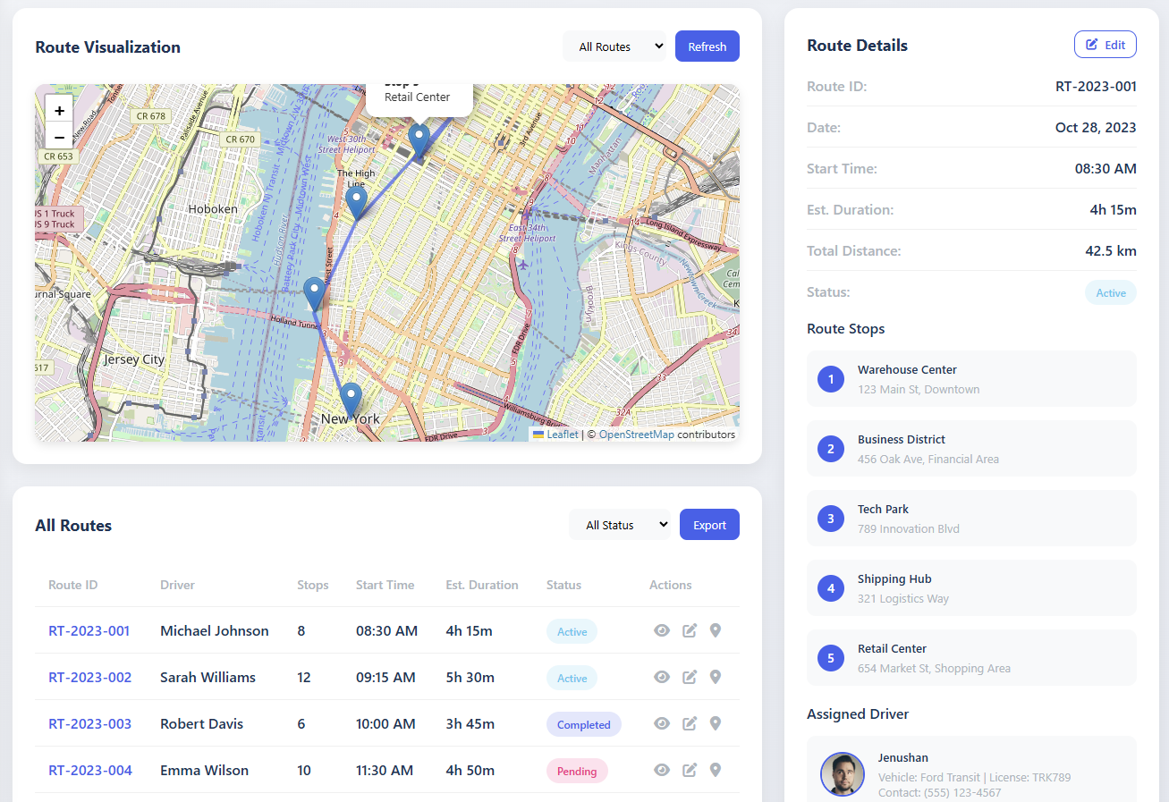Click the Oct 28, 2023 date value

click(x=1096, y=127)
